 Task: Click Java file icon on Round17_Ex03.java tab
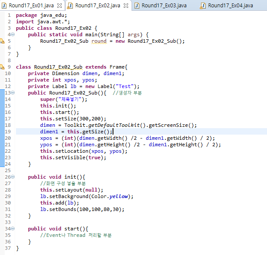(137, 6)
